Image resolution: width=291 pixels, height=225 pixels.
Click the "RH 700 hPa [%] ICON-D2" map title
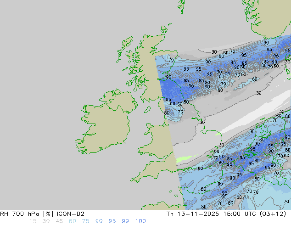click(x=42, y=214)
